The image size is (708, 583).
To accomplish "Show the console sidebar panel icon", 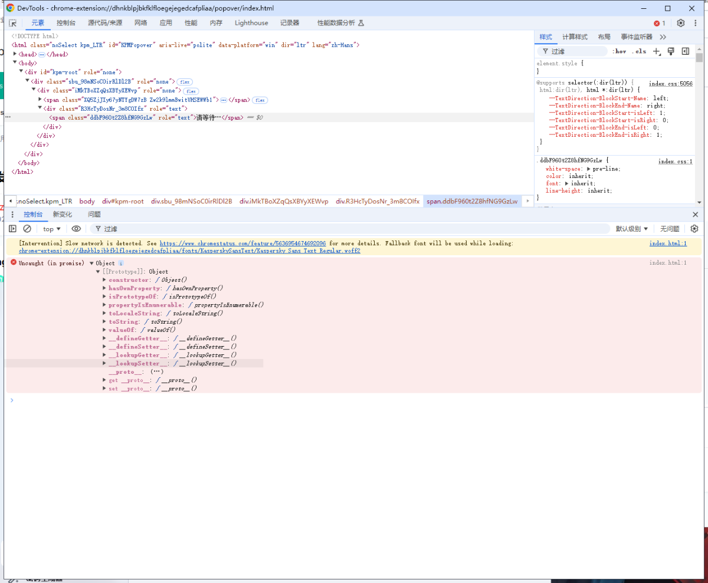I will tap(12, 229).
